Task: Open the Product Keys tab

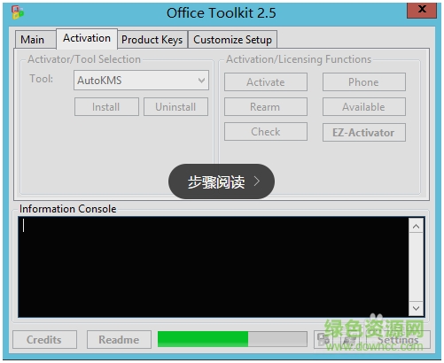Action: pos(152,39)
